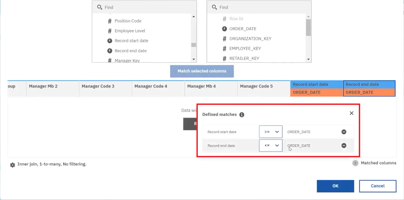
Task: Click the clock icon beside ORDER_DATE in right list
Action: pyautogui.click(x=224, y=29)
